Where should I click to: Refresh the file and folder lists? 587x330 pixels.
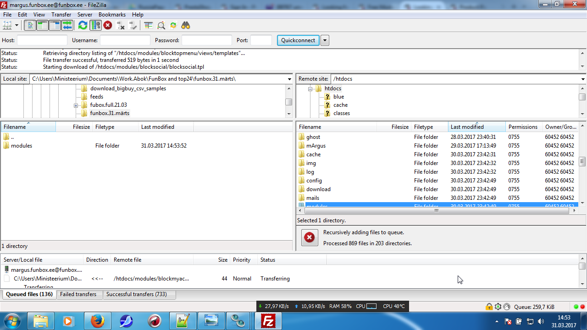tap(83, 25)
